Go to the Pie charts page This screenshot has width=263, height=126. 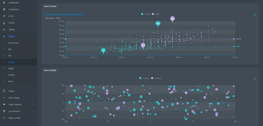click(19, 56)
